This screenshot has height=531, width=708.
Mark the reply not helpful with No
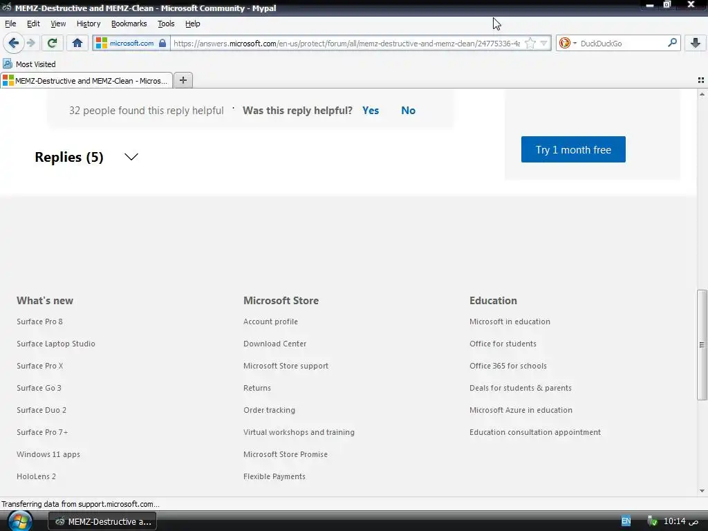[x=408, y=111]
